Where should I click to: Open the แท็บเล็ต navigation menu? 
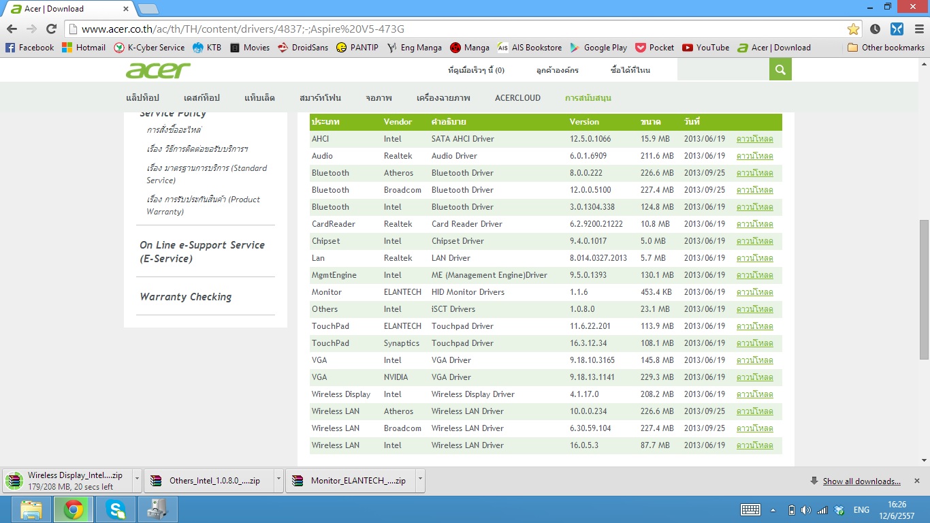click(x=259, y=98)
